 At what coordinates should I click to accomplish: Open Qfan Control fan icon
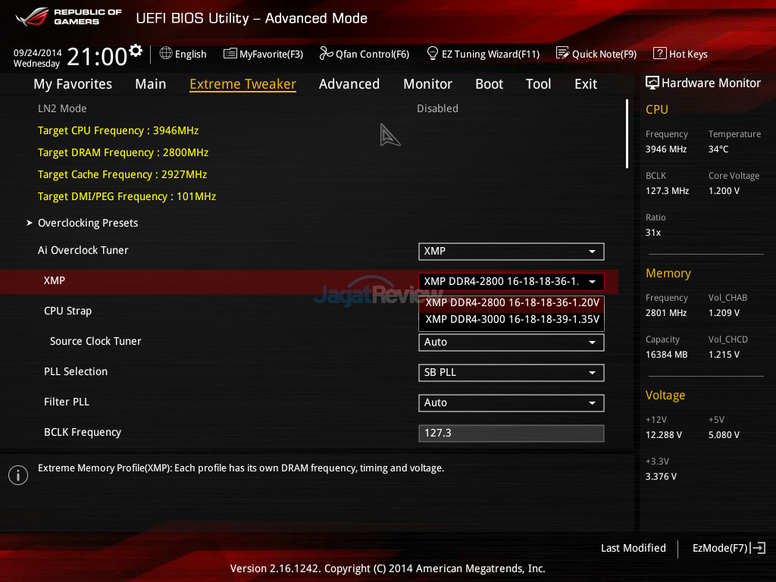tap(326, 54)
